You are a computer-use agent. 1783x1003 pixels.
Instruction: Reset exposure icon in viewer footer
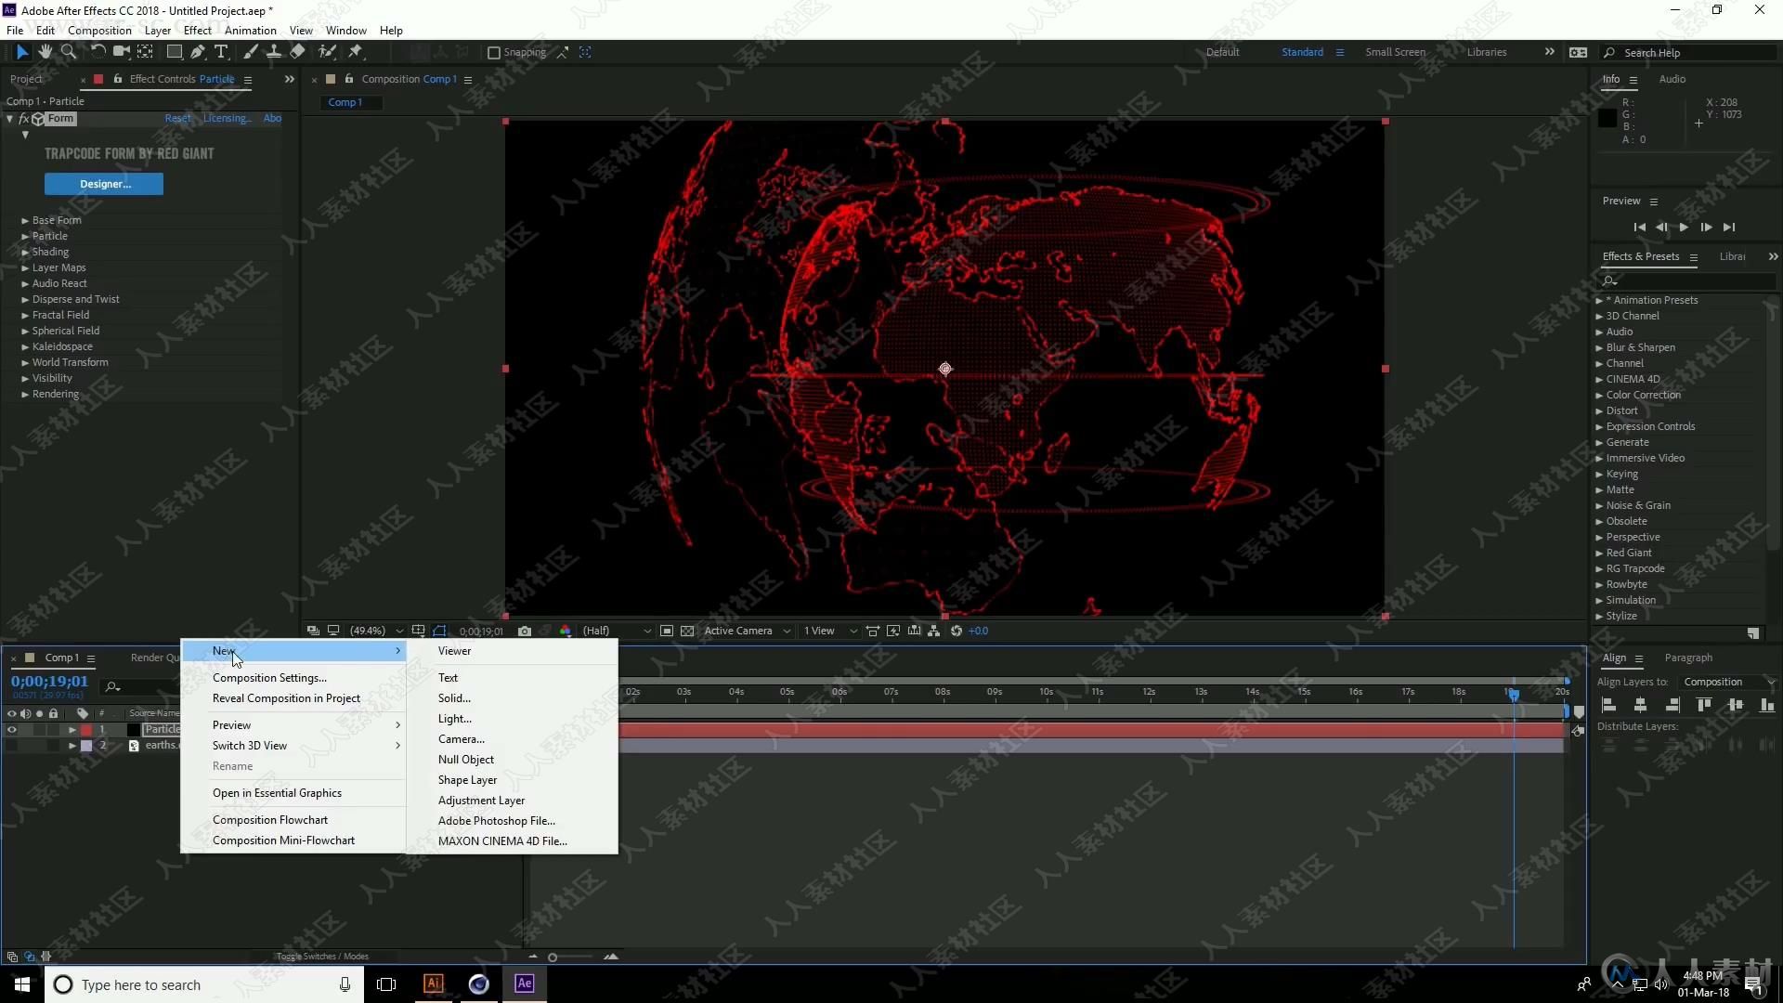click(957, 631)
